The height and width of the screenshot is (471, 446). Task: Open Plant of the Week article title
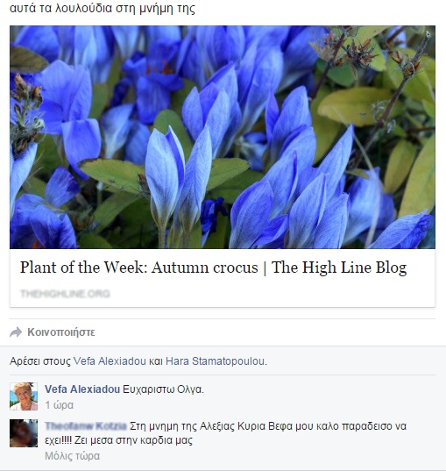[214, 268]
